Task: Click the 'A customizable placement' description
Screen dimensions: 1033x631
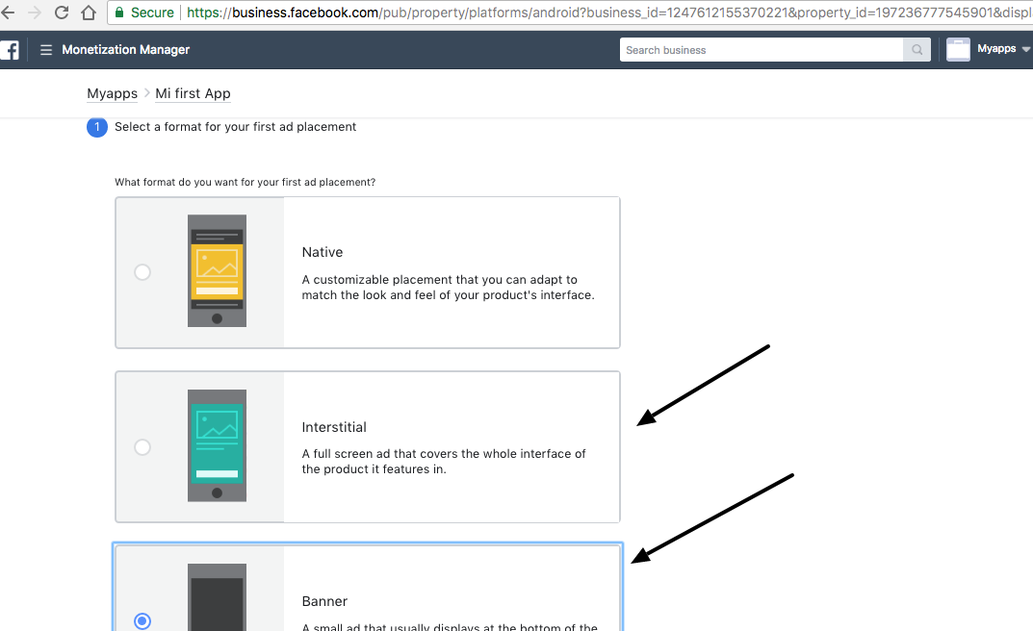Action: pyautogui.click(x=448, y=288)
